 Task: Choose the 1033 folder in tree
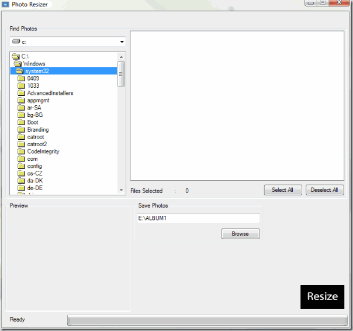[x=33, y=86]
